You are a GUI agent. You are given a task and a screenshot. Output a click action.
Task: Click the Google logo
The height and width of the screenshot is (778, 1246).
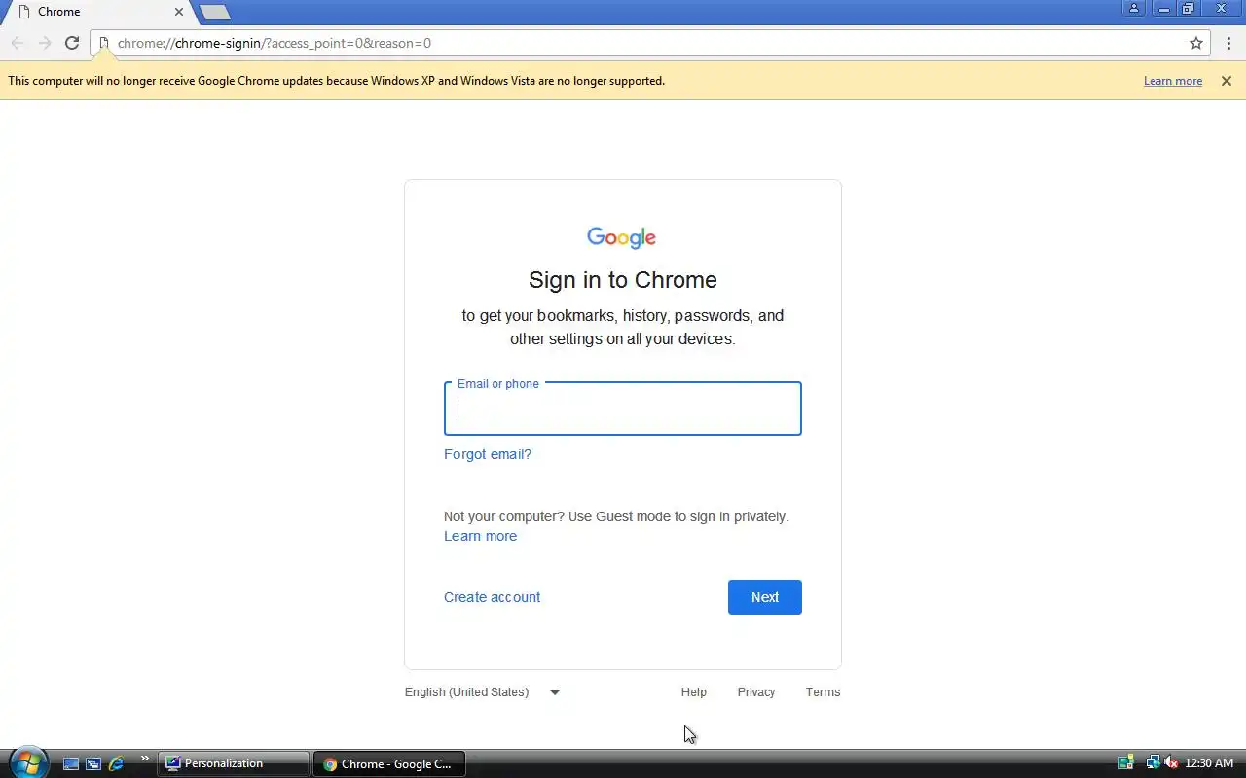point(622,238)
